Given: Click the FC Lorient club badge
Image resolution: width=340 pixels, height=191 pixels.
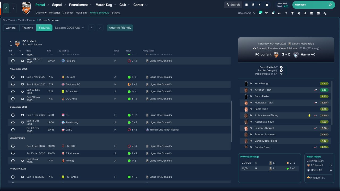Looking at the screenshot, I should (x=26, y=8).
